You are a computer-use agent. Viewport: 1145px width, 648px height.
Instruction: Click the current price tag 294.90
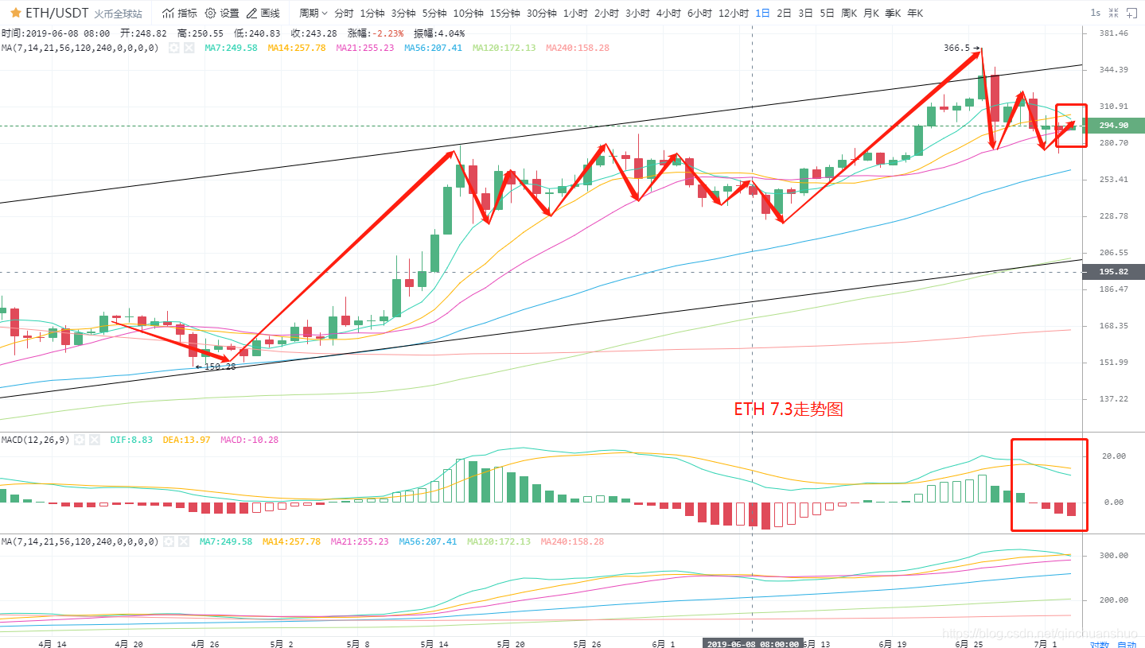(x=1113, y=125)
